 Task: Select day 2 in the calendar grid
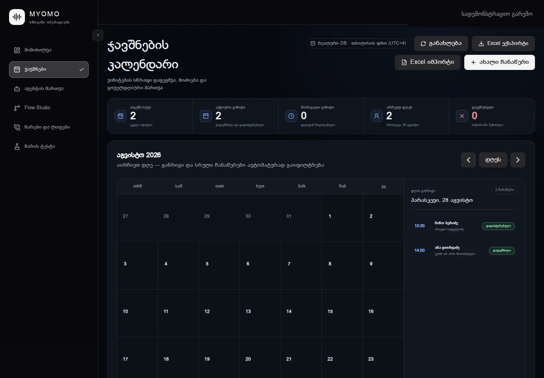383,218
